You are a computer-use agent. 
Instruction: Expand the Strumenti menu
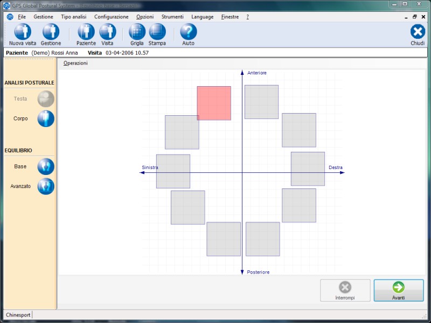click(172, 17)
